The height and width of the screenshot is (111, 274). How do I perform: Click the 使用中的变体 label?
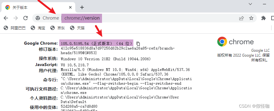44,107
